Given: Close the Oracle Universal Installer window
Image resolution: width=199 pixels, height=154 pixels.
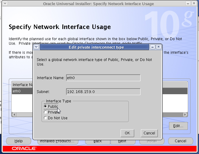Looking at the screenshot, I should 194,3.
